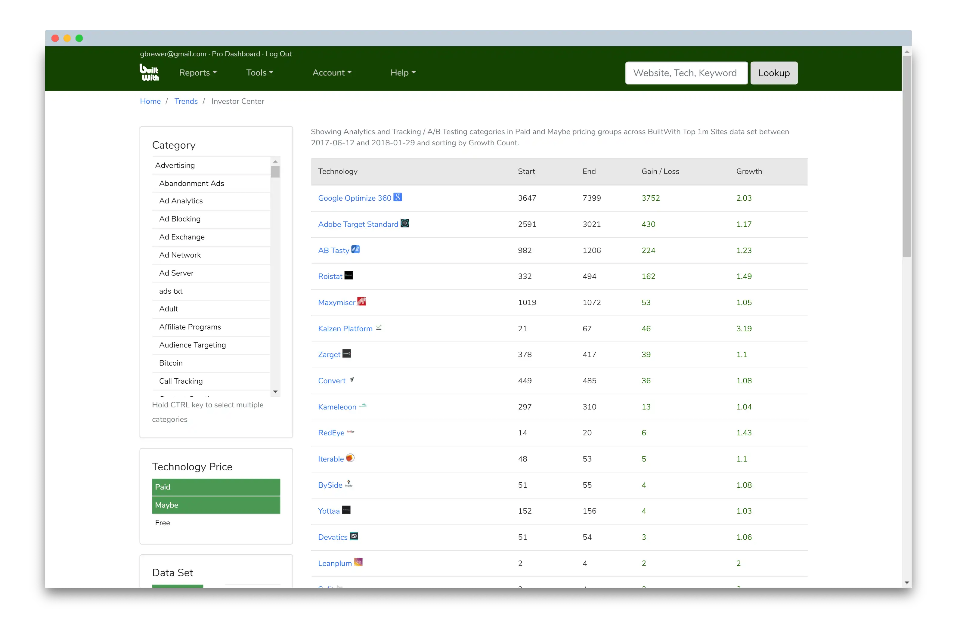957x618 pixels.
Task: Click the Gain / Loss column header
Action: coord(660,171)
